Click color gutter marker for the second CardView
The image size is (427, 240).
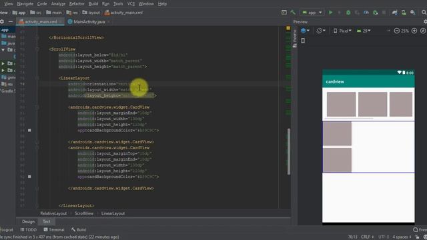[29, 177]
